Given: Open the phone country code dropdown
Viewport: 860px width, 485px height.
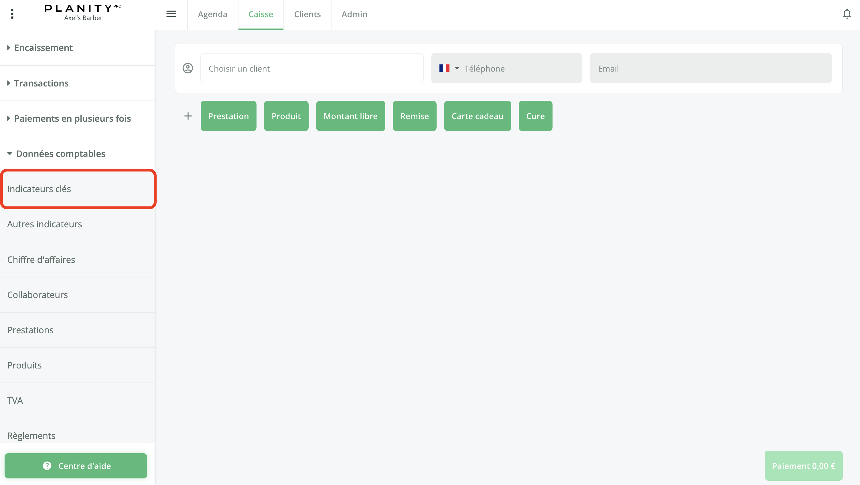Looking at the screenshot, I should [x=457, y=68].
